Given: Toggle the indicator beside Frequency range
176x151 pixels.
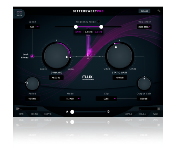Looking at the screenshot, I should [x=99, y=22].
